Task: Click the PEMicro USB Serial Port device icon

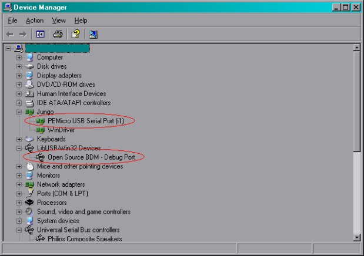Action: pyautogui.click(x=40, y=121)
